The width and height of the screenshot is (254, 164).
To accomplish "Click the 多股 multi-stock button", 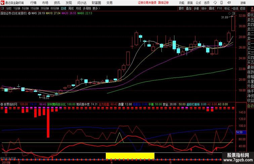I will (x=196, y=8).
